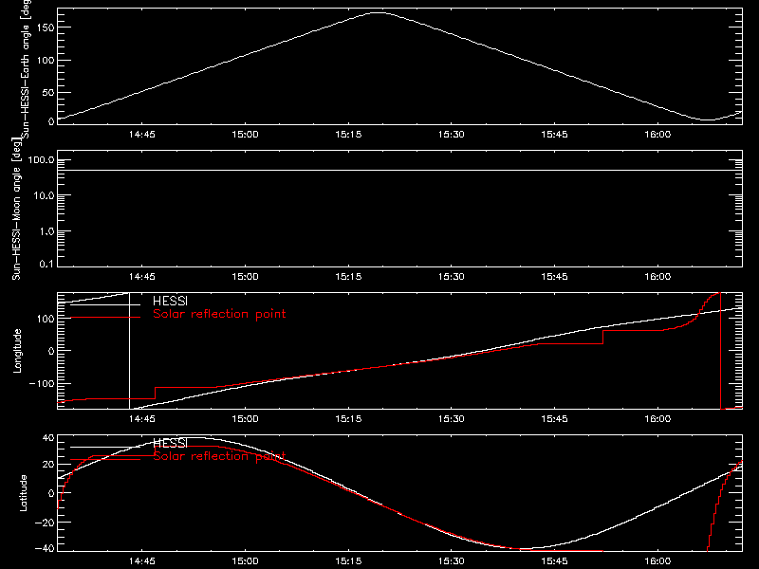Viewport: 759px width, 569px height.
Task: Click 15:00 time label under Longitude plot
Action: pyautogui.click(x=245, y=418)
